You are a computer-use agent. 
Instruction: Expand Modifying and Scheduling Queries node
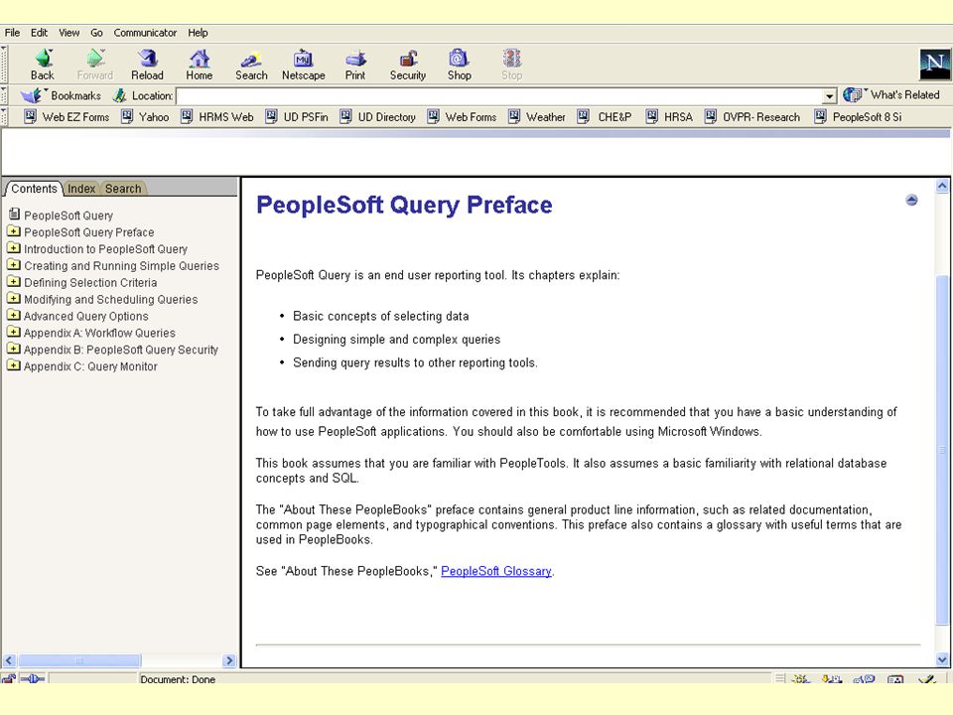(x=13, y=298)
